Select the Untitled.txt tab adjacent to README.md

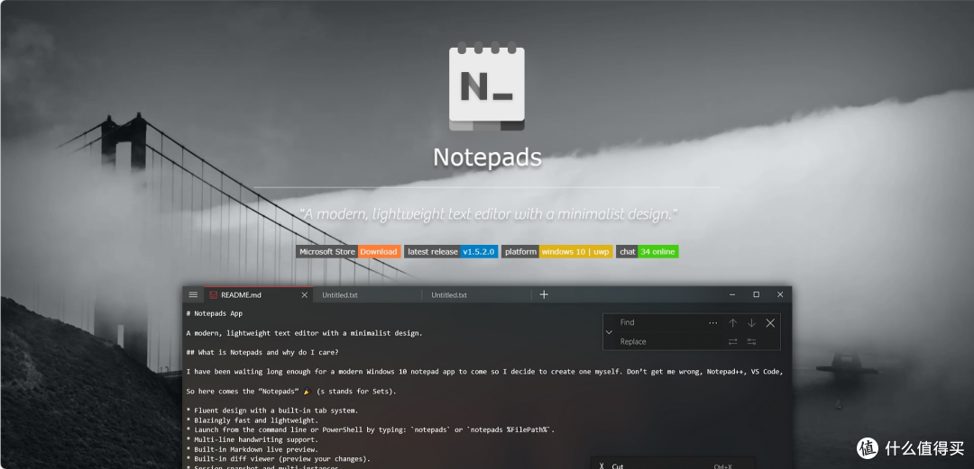(366, 295)
